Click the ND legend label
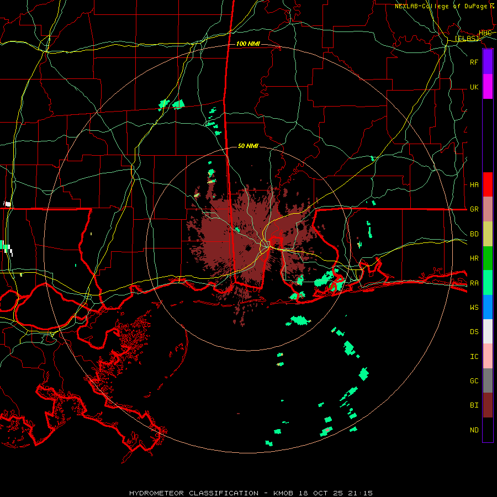The height and width of the screenshot is (497, 497). pyautogui.click(x=474, y=430)
